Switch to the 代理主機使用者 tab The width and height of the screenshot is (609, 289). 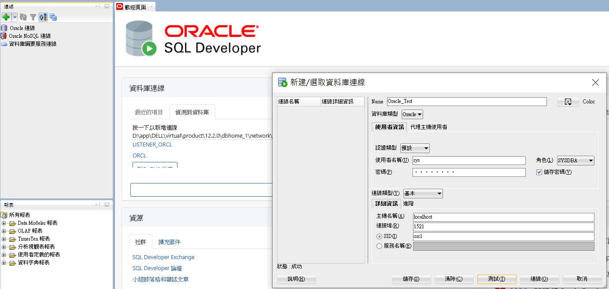[429, 127]
